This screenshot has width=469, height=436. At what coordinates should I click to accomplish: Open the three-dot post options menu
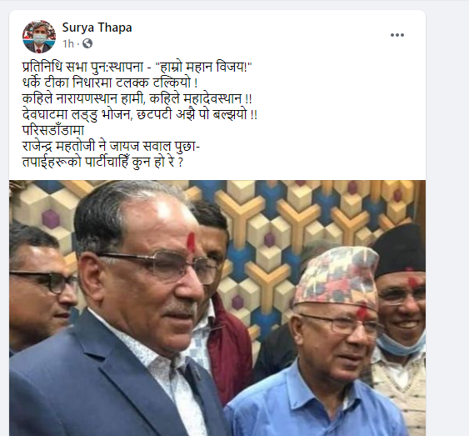pyautogui.click(x=397, y=35)
